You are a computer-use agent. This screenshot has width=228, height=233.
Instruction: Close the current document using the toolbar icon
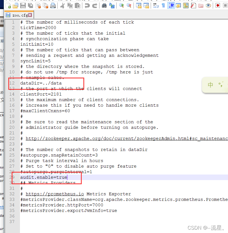pyautogui.click(x=38, y=6)
